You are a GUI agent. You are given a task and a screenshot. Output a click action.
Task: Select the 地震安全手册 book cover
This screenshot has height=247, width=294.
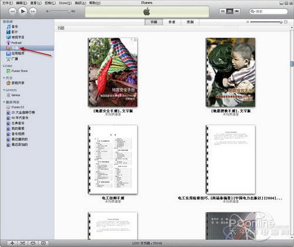pyautogui.click(x=113, y=72)
